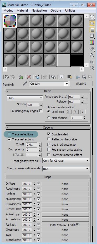Screen dimensions: 97x244
Task: Open the Video Color Check icon
Action: click(x=92, y=43)
